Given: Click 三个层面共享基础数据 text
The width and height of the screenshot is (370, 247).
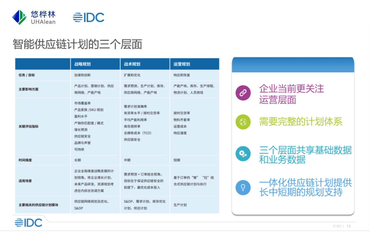Looking at the screenshot, I should [x=305, y=151].
